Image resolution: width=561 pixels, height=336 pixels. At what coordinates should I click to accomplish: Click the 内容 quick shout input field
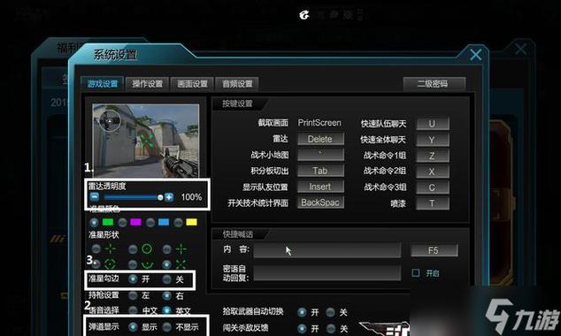(x=327, y=250)
